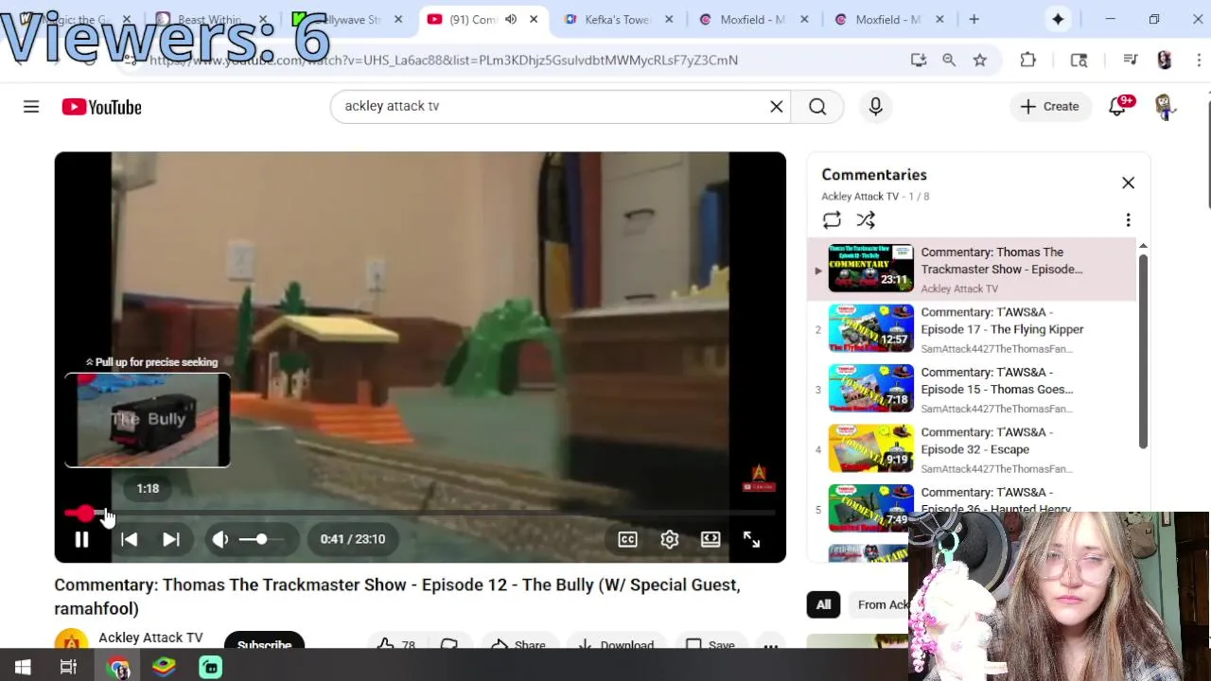1211x681 pixels.
Task: Toggle theater mode
Action: click(x=711, y=539)
